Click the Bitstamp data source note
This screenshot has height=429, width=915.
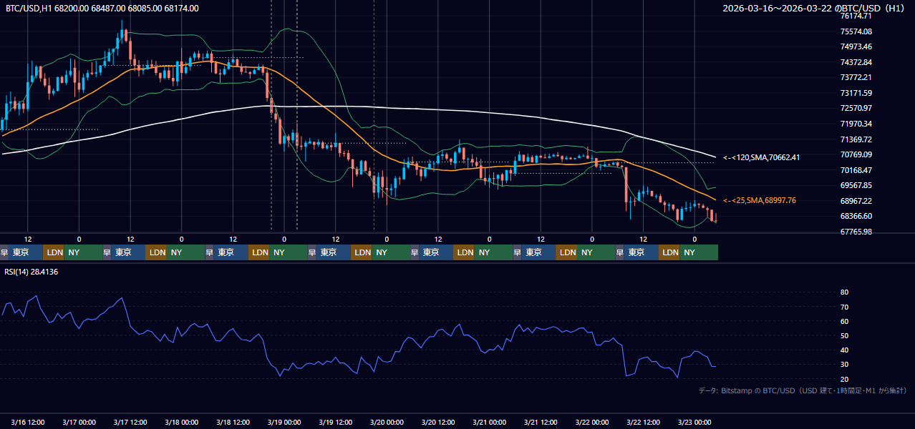802,390
